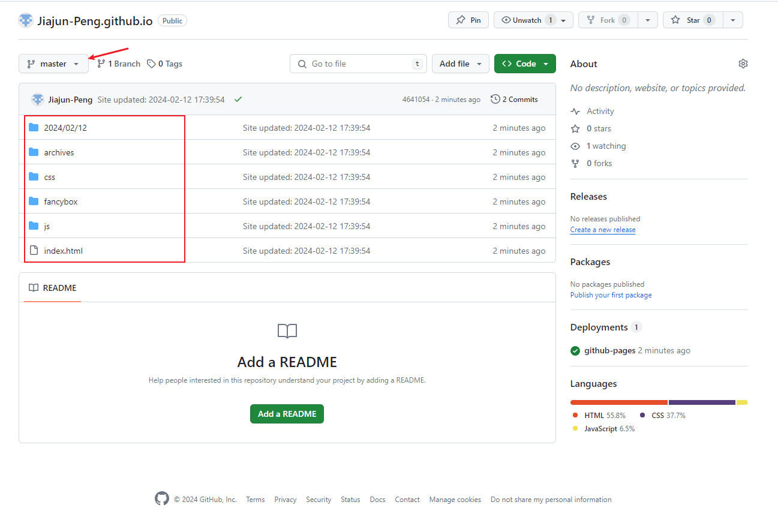Select the README tab
Image resolution: width=778 pixels, height=523 pixels.
click(x=53, y=288)
